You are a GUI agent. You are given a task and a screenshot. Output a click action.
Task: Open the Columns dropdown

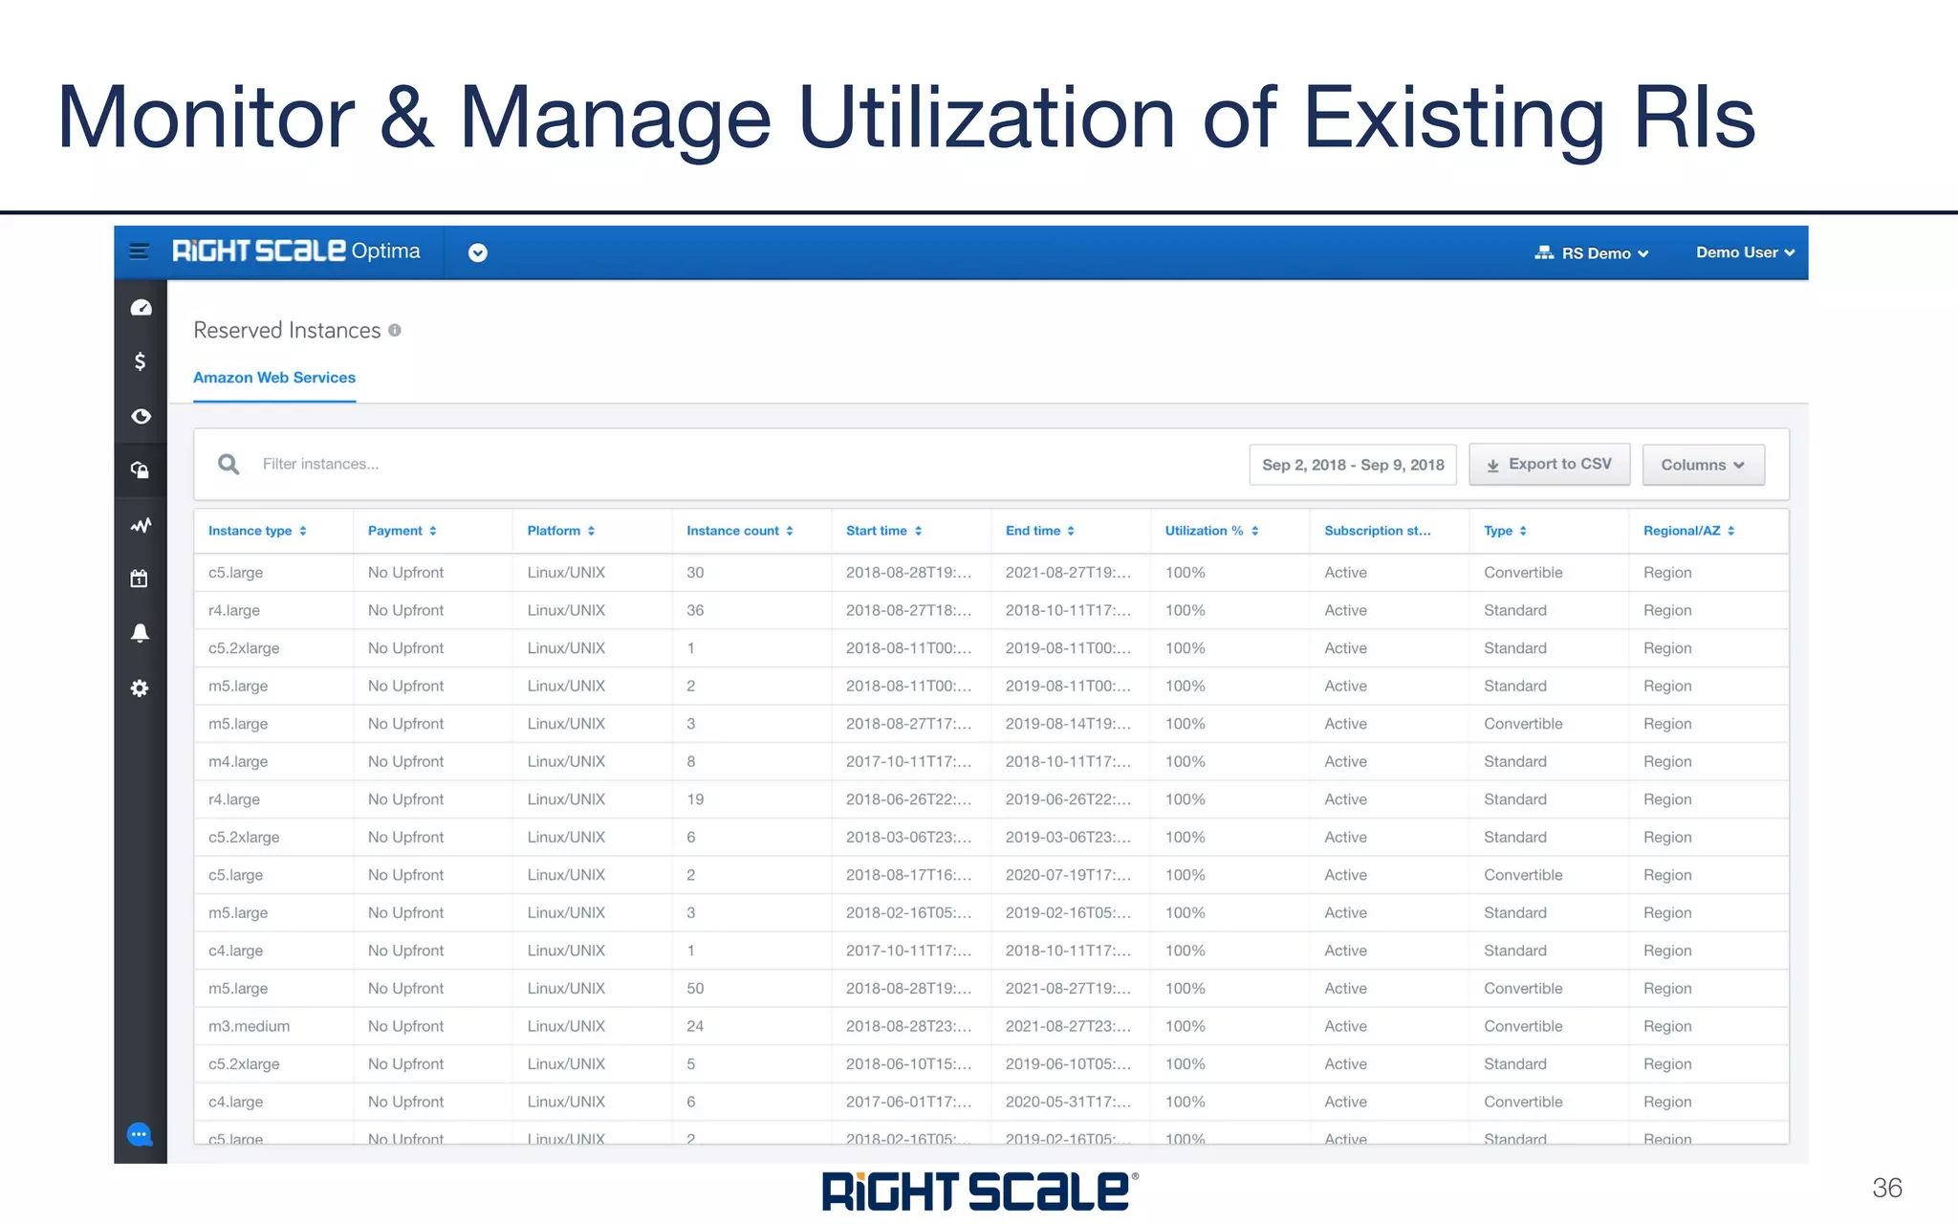pyautogui.click(x=1704, y=465)
